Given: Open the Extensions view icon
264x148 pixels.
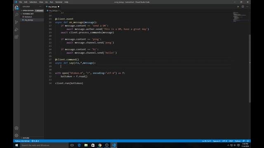Looking at the screenshot, I should (16, 37).
